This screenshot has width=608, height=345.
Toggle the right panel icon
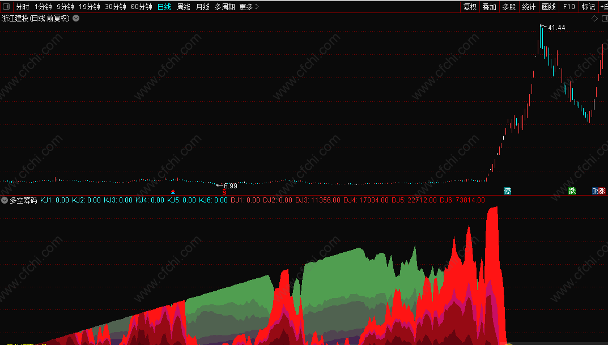(605, 18)
